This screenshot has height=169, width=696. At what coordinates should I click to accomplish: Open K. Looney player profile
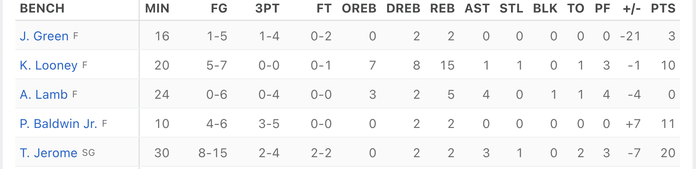[x=49, y=65]
